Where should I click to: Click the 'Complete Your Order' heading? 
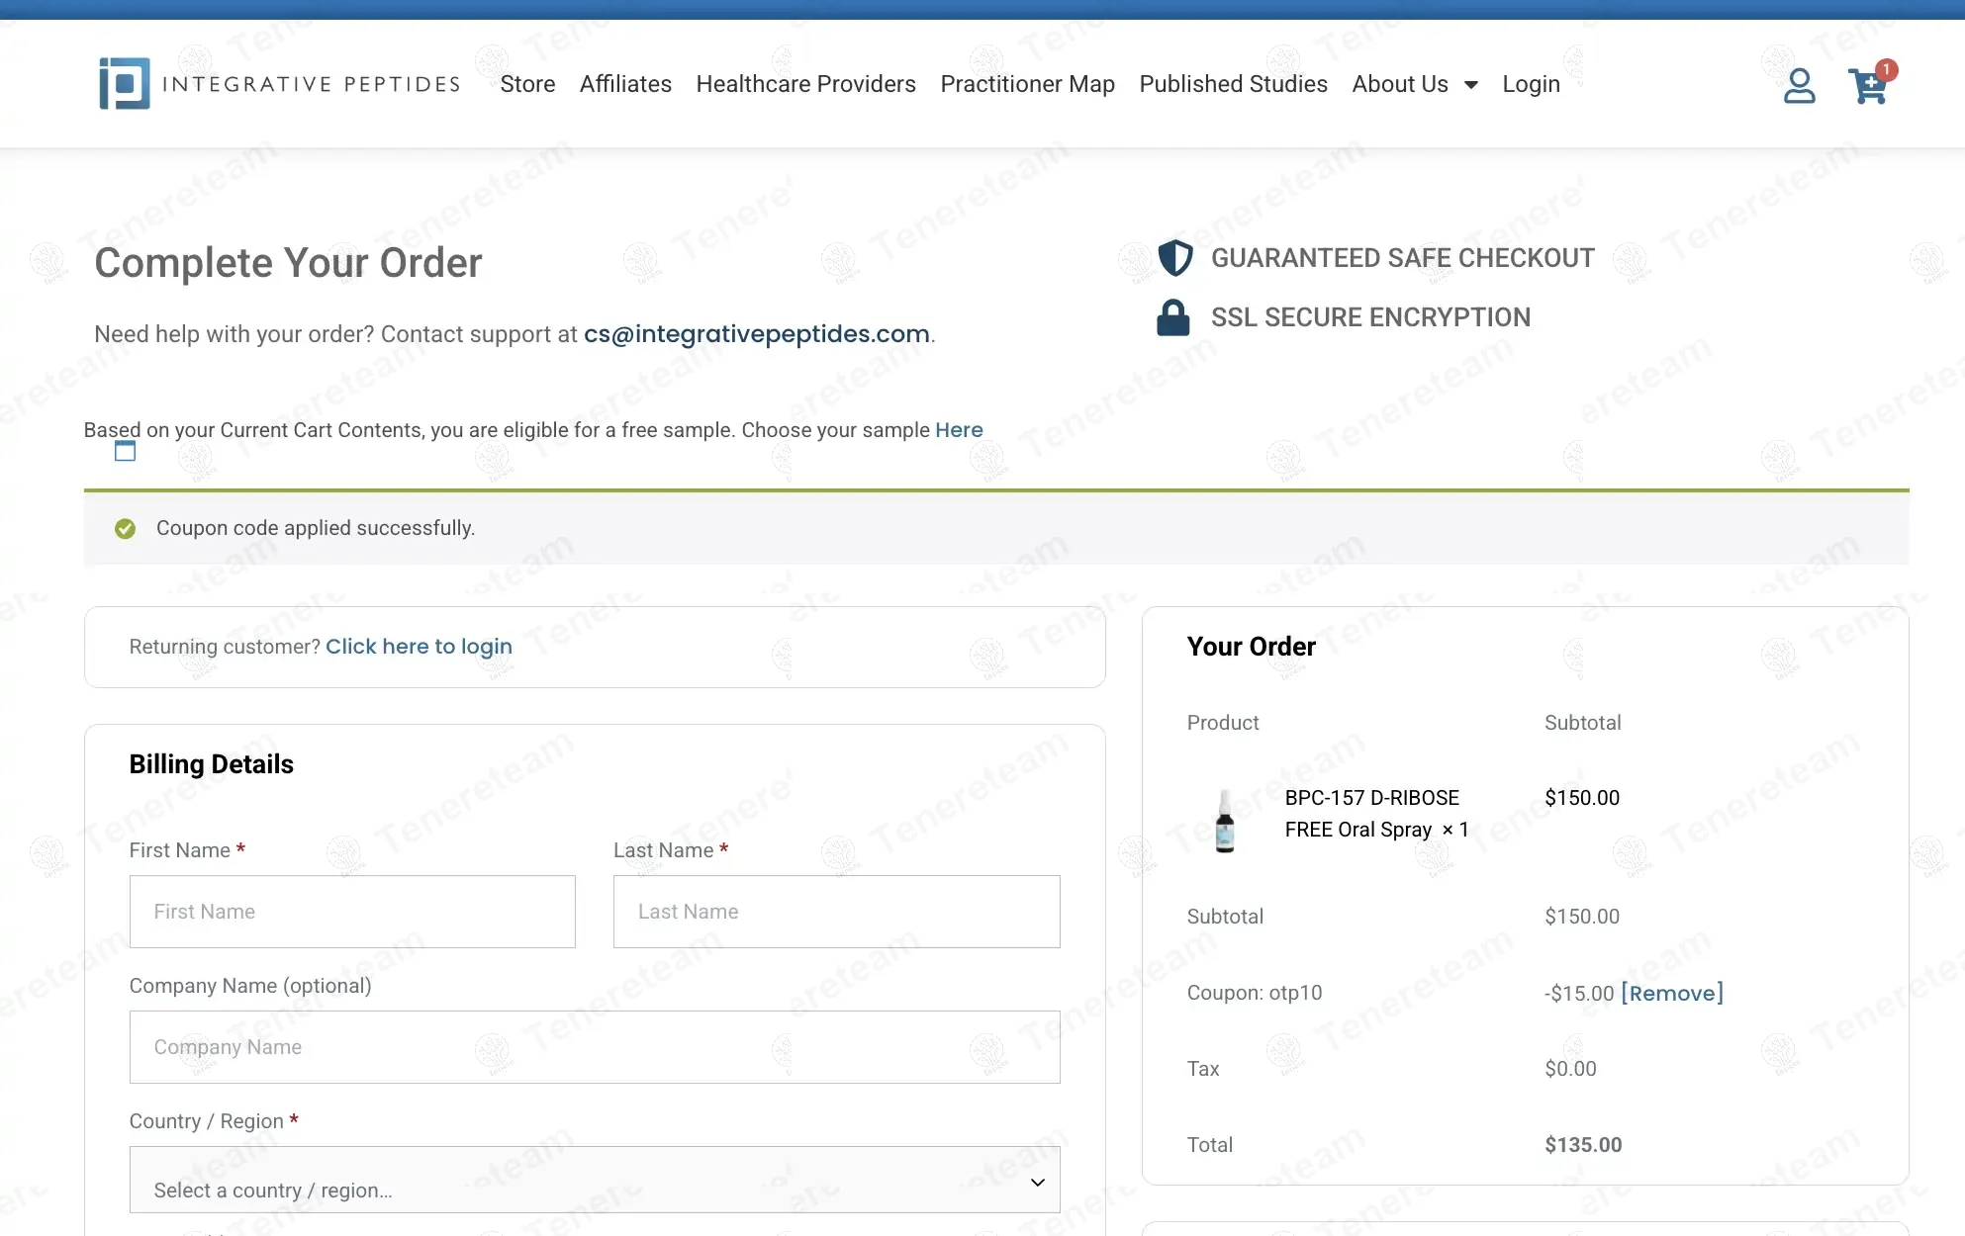tap(288, 263)
